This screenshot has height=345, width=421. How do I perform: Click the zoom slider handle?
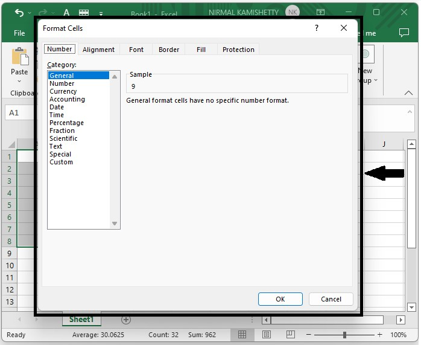pyautogui.click(x=344, y=335)
